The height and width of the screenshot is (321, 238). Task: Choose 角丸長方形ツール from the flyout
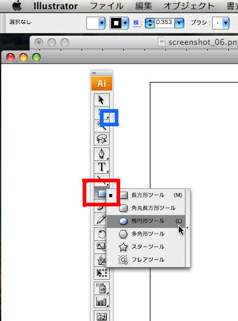[146, 208]
